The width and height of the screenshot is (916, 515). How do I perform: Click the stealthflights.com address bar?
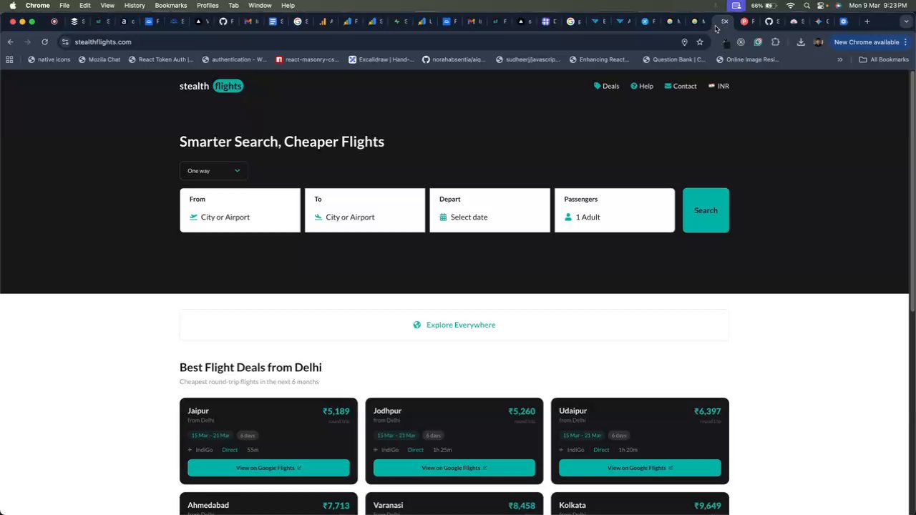(x=372, y=42)
